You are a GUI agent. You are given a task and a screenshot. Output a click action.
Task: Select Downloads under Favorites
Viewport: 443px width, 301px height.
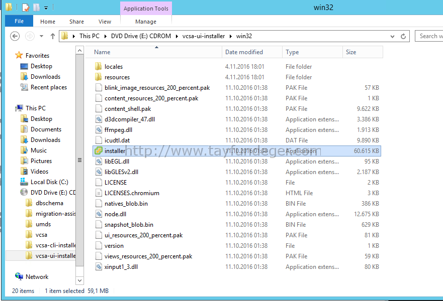click(45, 76)
